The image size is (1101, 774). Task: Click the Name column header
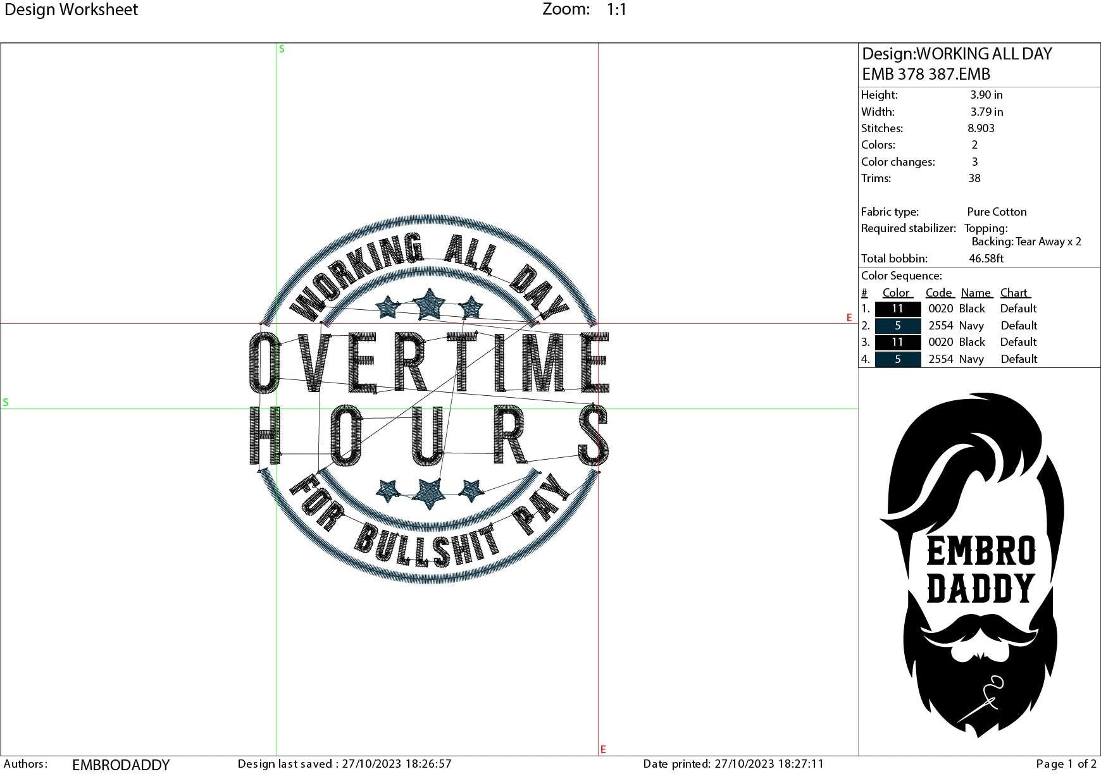tap(976, 293)
